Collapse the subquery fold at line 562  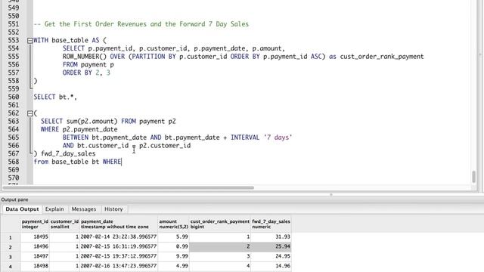(30, 113)
